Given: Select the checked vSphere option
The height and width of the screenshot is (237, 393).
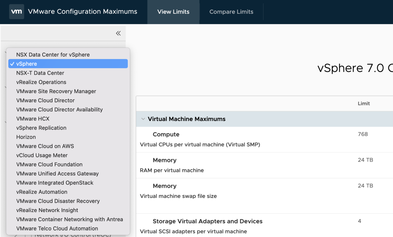Looking at the screenshot, I should (x=68, y=64).
